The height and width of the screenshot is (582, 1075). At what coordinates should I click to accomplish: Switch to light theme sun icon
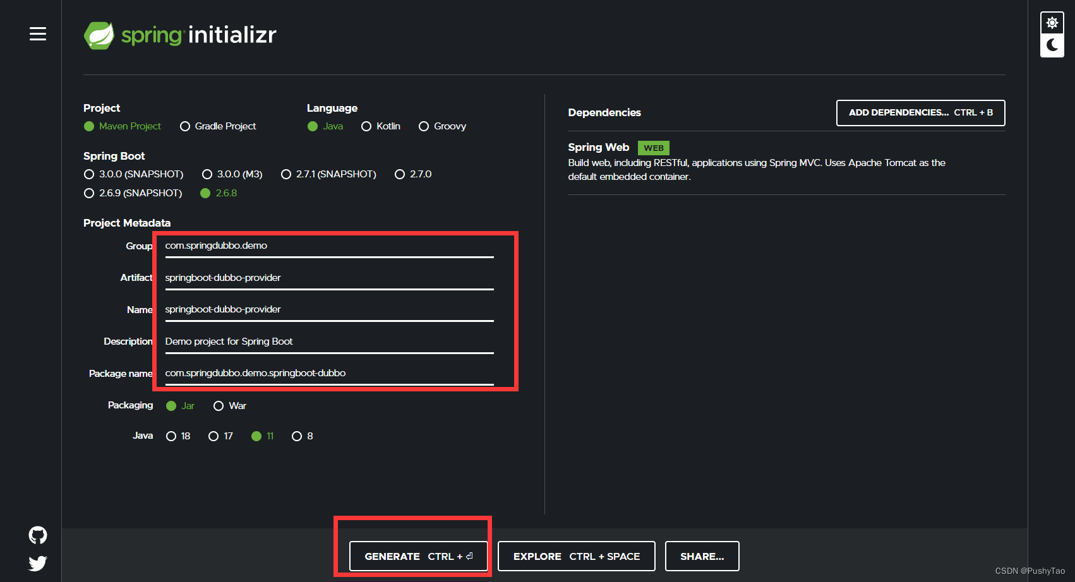click(1052, 23)
